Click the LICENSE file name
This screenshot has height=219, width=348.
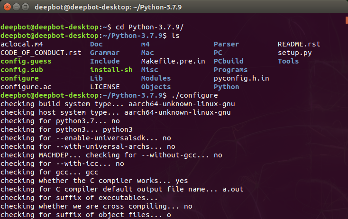point(105,87)
